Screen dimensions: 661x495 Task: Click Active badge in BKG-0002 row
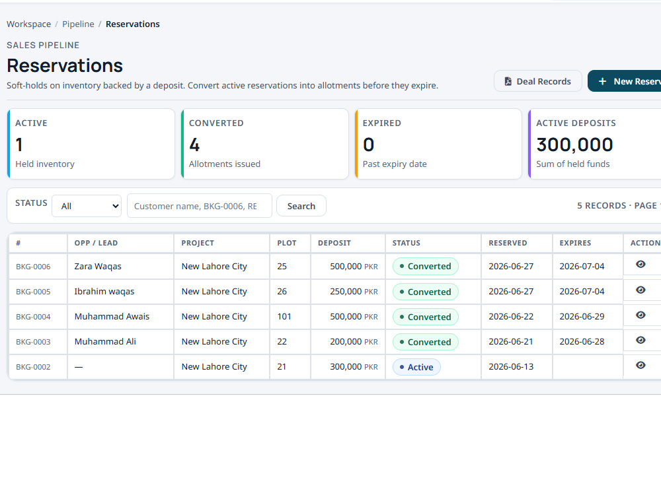[x=416, y=367]
